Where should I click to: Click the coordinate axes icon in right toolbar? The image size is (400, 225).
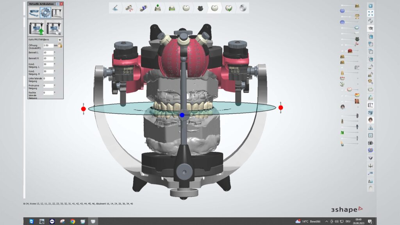(x=370, y=166)
